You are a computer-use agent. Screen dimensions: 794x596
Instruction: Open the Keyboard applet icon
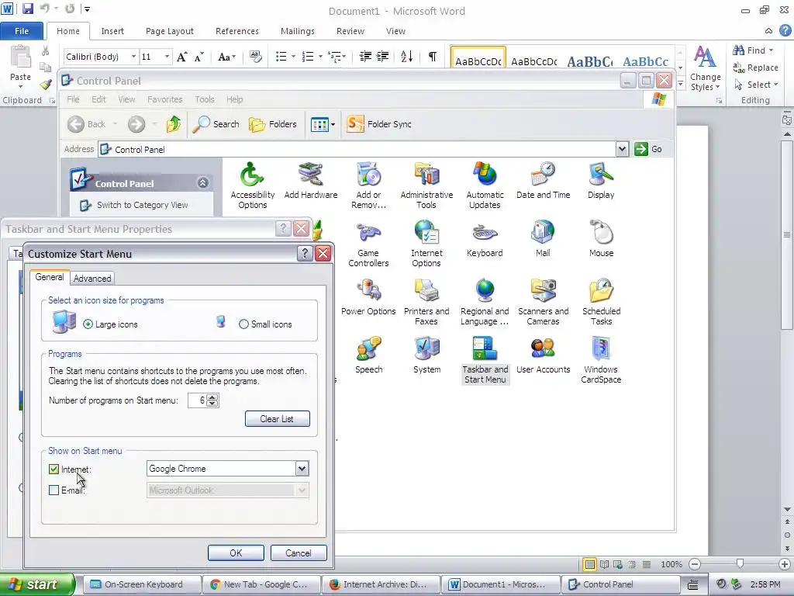tap(485, 239)
